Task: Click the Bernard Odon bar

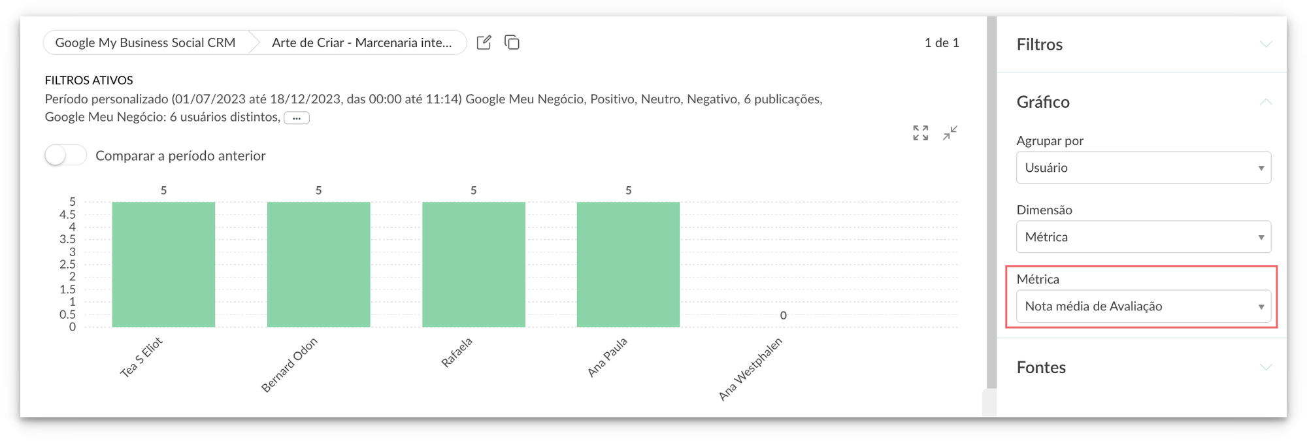Action: coord(318,265)
